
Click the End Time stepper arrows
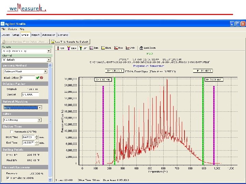(x=36, y=143)
